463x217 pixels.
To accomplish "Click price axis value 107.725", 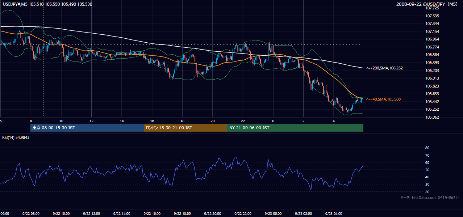I will pyautogui.click(x=433, y=8).
